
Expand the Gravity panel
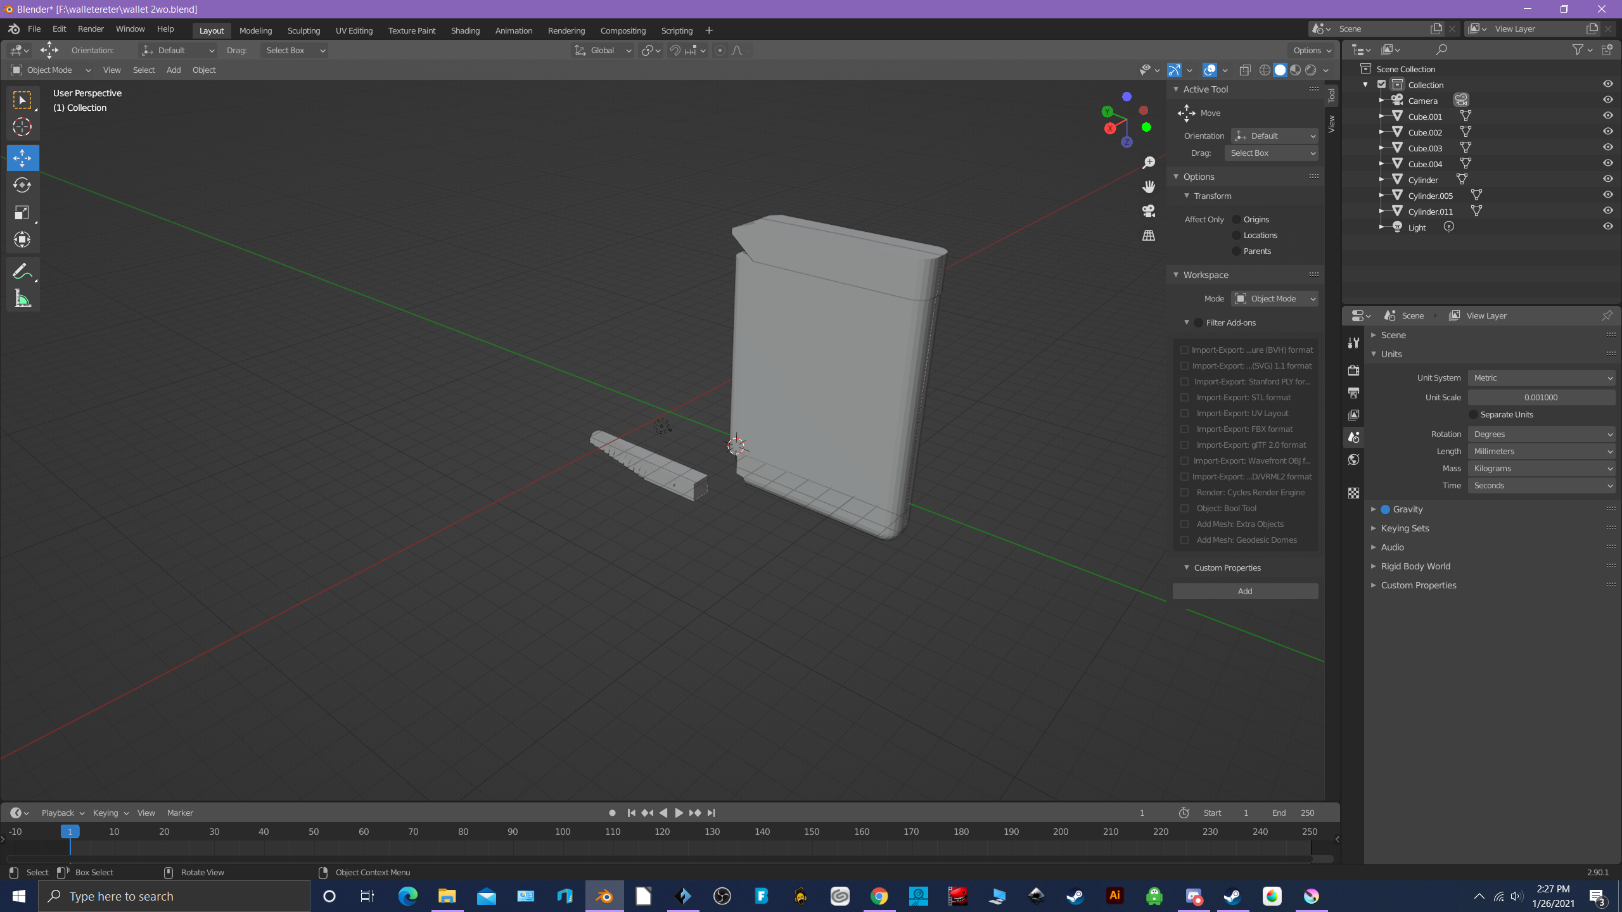coord(1373,509)
